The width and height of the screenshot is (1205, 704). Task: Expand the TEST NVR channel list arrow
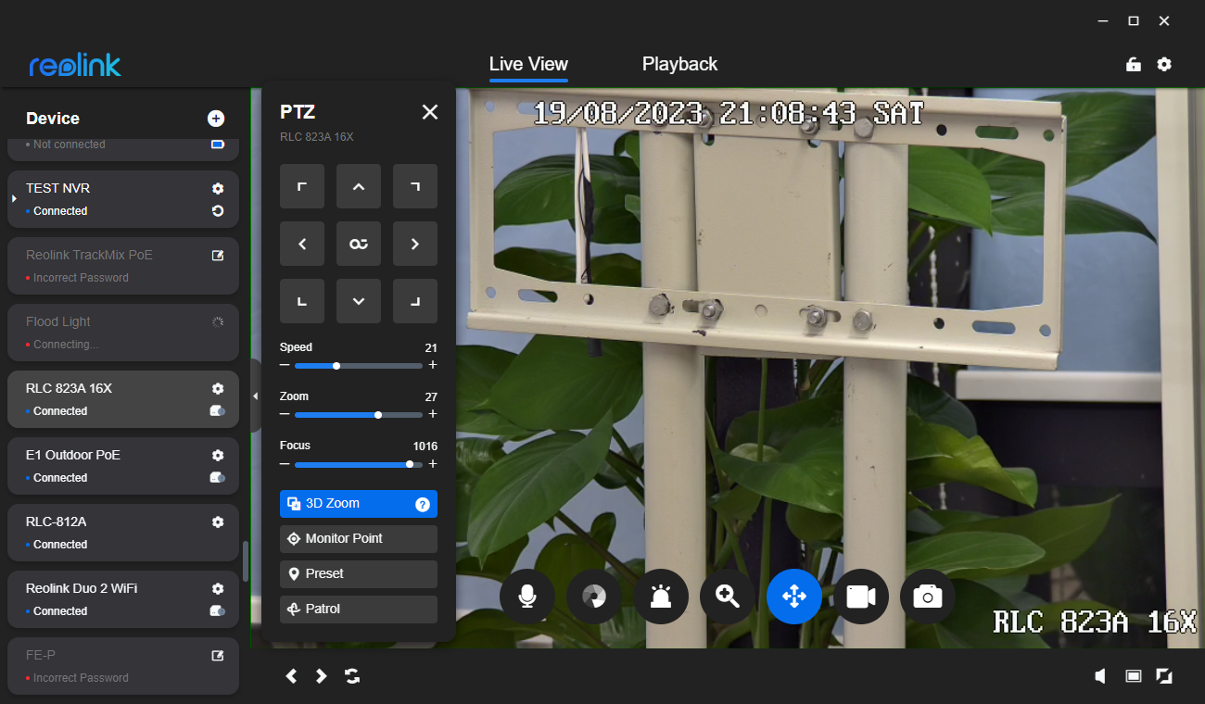point(14,199)
